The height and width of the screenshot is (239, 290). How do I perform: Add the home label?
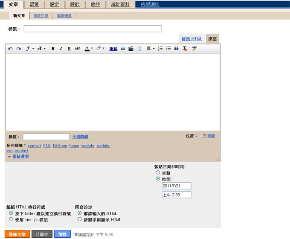pyautogui.click(x=74, y=146)
